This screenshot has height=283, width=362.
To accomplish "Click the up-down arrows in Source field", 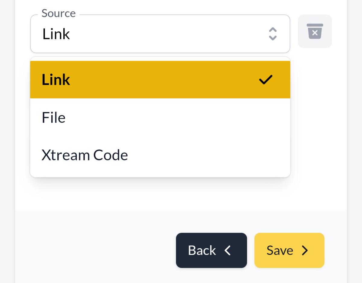I will pyautogui.click(x=273, y=34).
